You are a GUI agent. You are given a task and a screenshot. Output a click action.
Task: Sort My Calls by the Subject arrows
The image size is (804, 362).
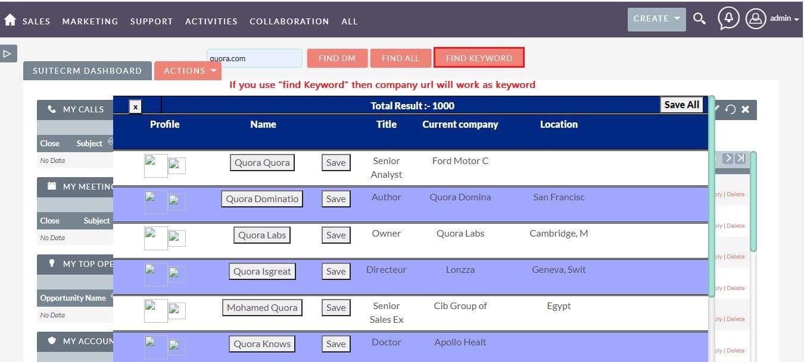click(x=110, y=143)
